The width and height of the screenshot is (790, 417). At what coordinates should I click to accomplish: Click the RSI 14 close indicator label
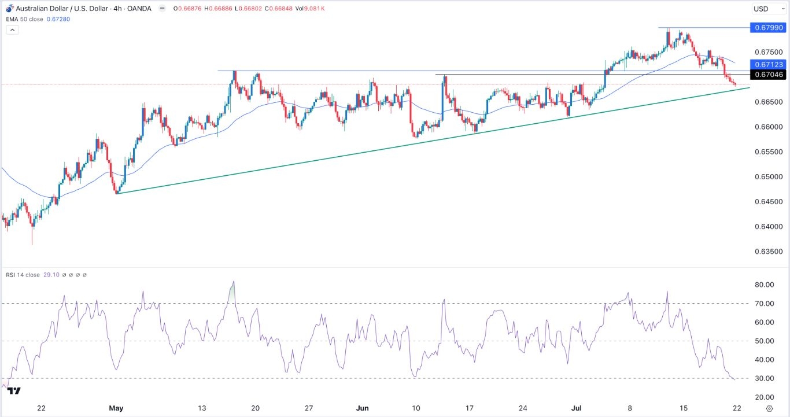click(22, 275)
